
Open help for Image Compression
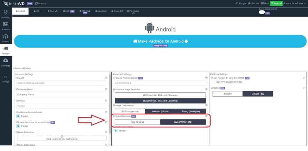(206, 106)
